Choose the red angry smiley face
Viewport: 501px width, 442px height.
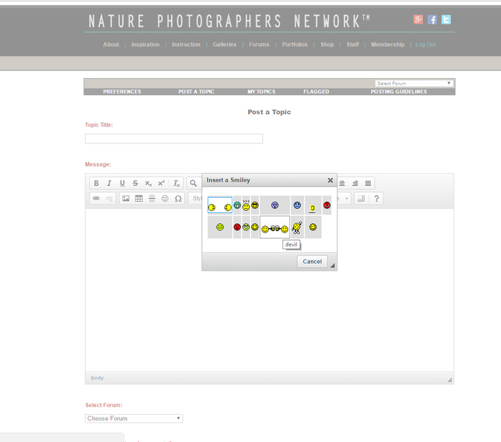tap(327, 205)
